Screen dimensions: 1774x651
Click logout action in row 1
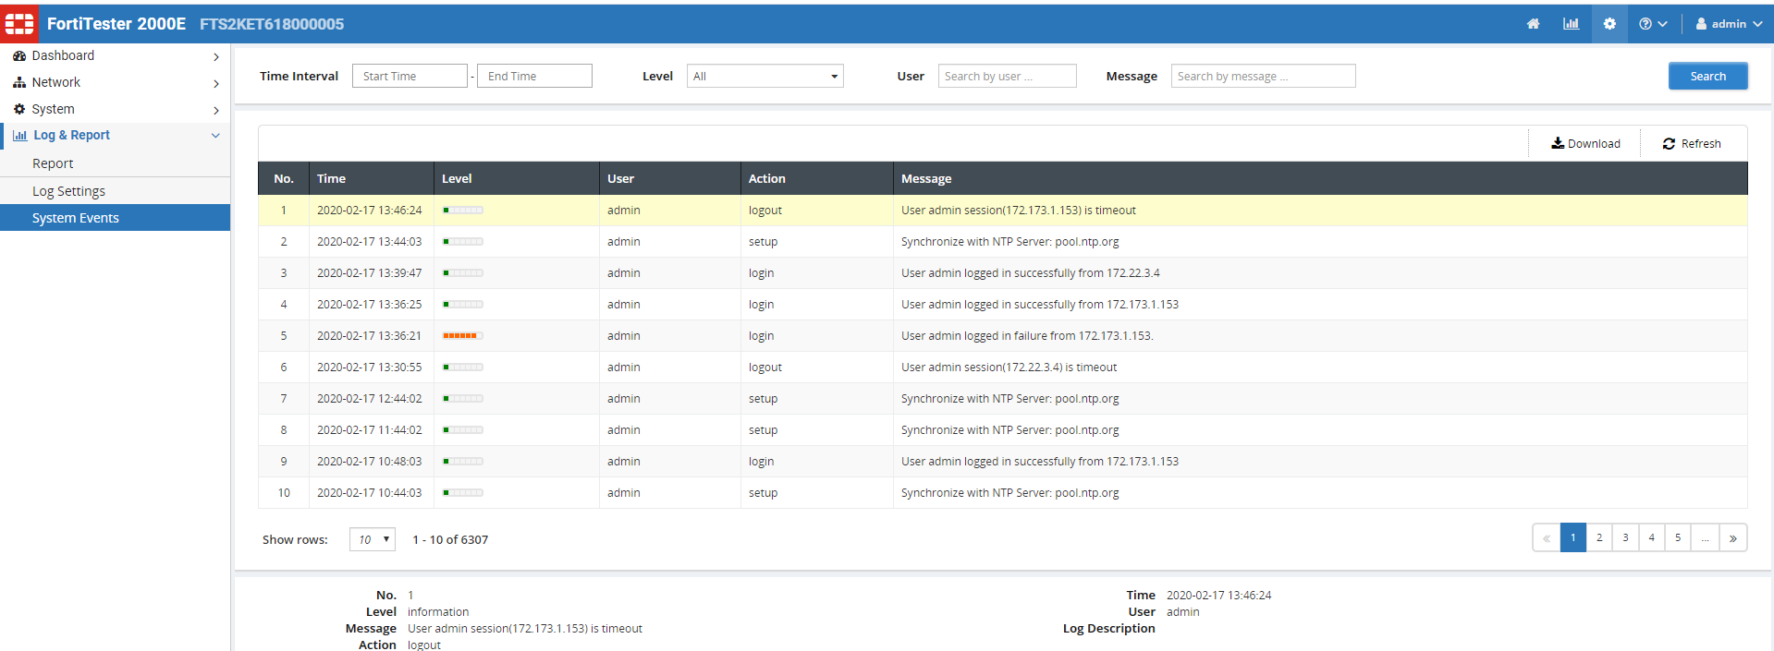pos(765,211)
